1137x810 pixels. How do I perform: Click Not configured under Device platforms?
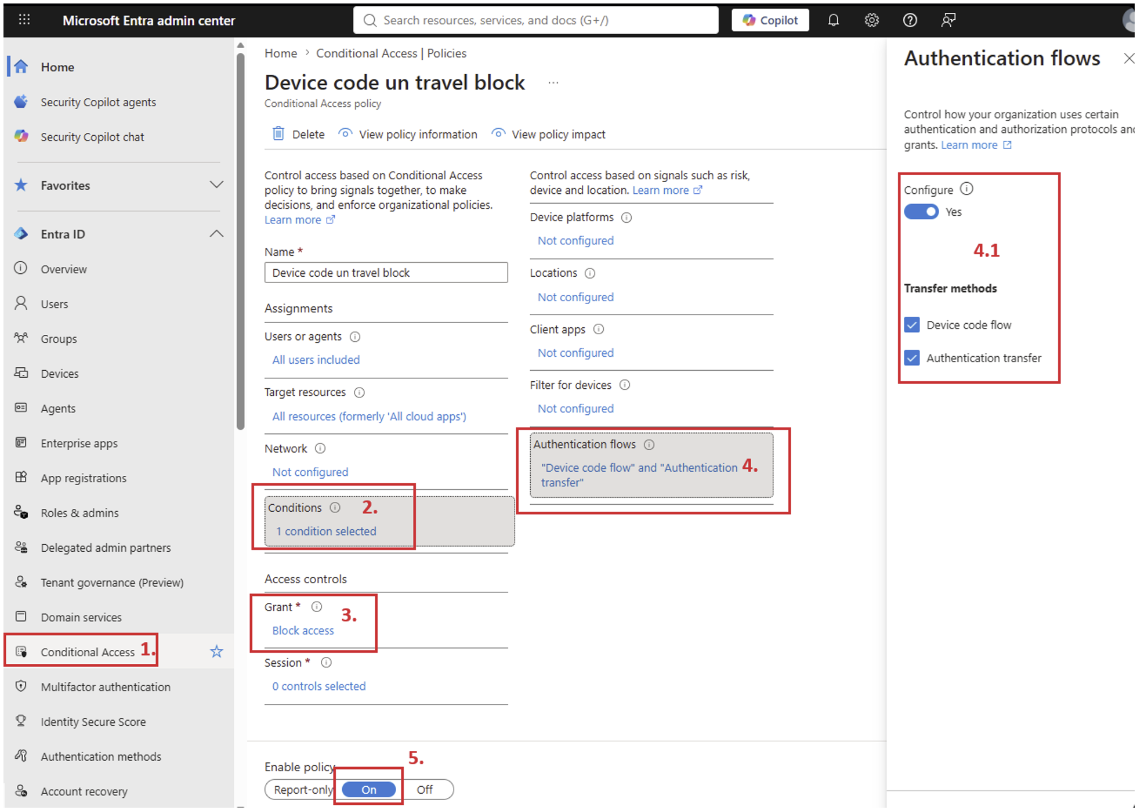[x=575, y=241]
